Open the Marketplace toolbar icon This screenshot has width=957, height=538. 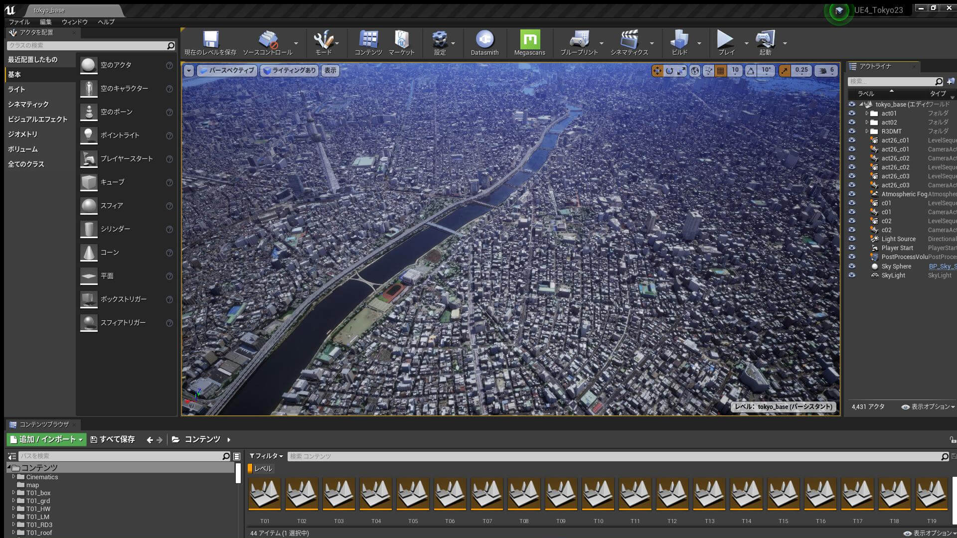tap(401, 40)
